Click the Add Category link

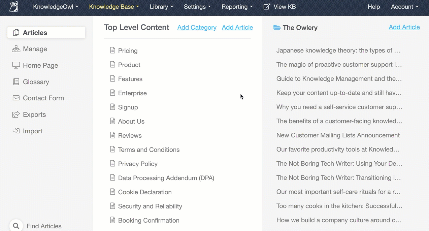tap(197, 28)
